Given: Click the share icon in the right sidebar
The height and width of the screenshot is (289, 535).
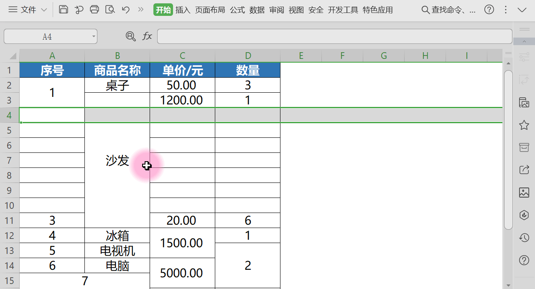Looking at the screenshot, I should coord(524,170).
